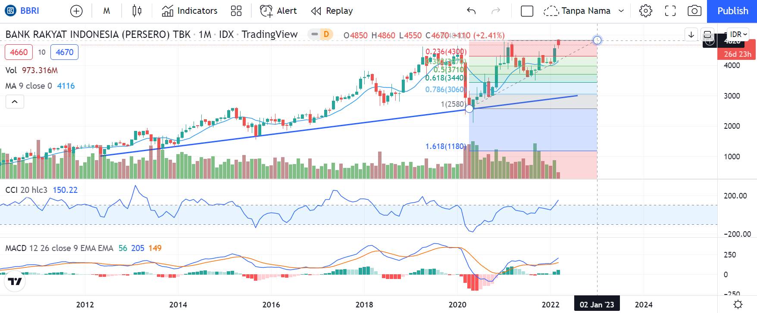Image resolution: width=757 pixels, height=313 pixels.
Task: Select the Fibonacci 0.786(3060) level label
Action: pos(446,90)
